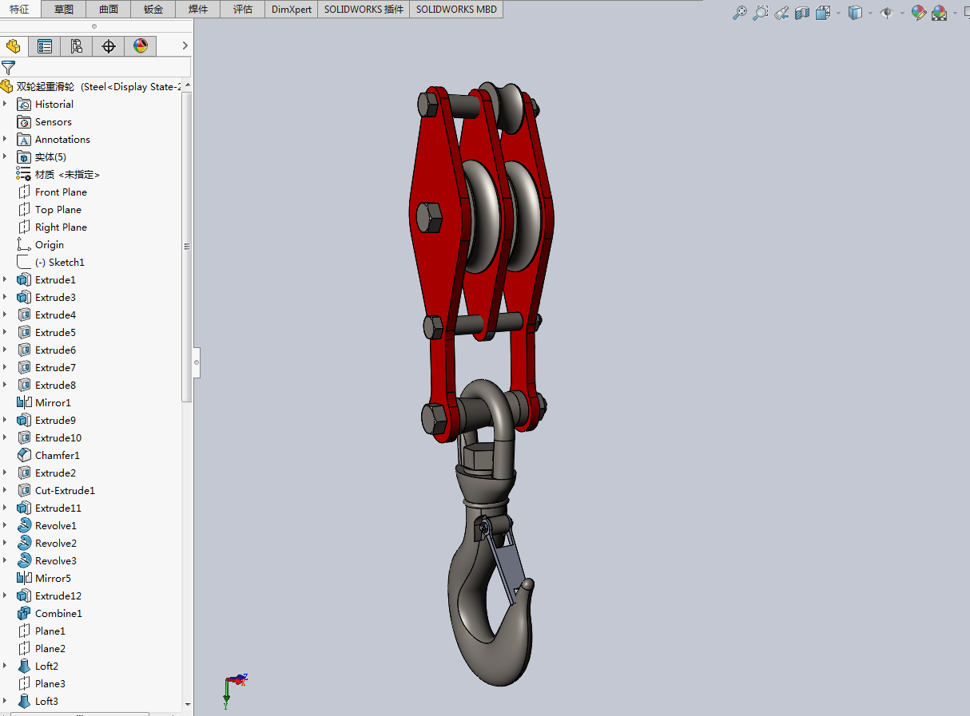The height and width of the screenshot is (716, 970).
Task: Open the PropertyManager panel tab
Action: (45, 46)
